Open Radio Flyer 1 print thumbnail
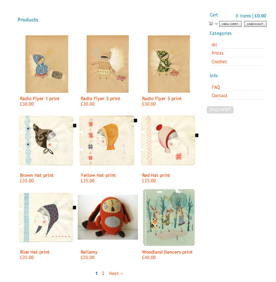 coord(47,64)
